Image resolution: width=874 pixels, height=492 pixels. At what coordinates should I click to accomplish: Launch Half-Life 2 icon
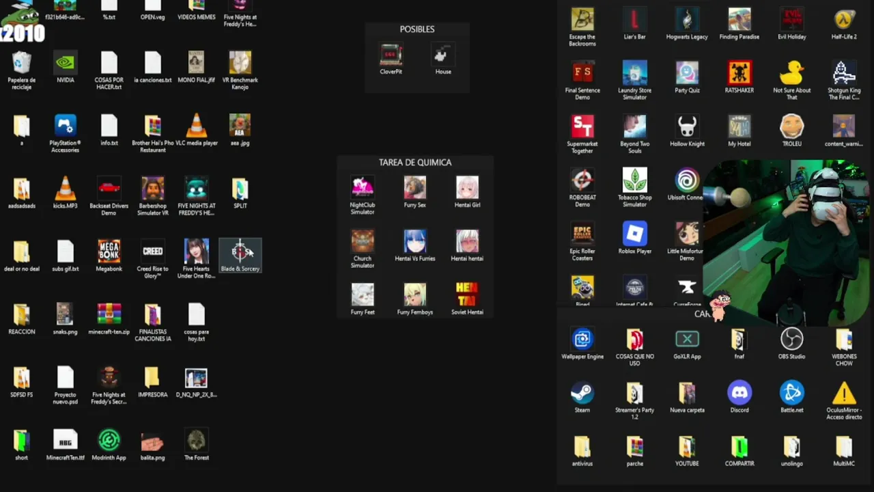point(844,19)
